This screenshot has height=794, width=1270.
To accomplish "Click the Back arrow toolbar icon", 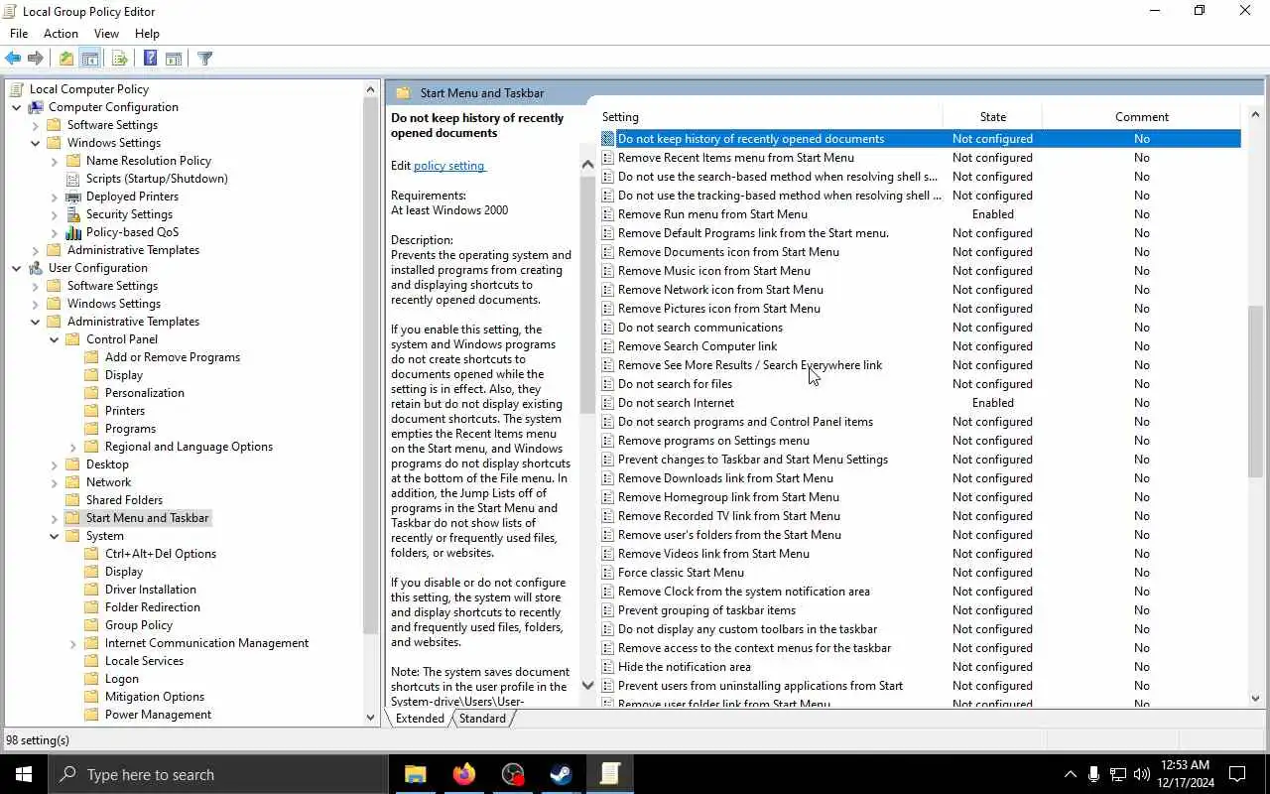I will [x=13, y=59].
